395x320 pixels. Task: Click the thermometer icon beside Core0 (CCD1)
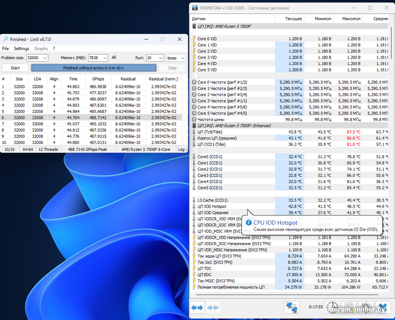point(194,156)
